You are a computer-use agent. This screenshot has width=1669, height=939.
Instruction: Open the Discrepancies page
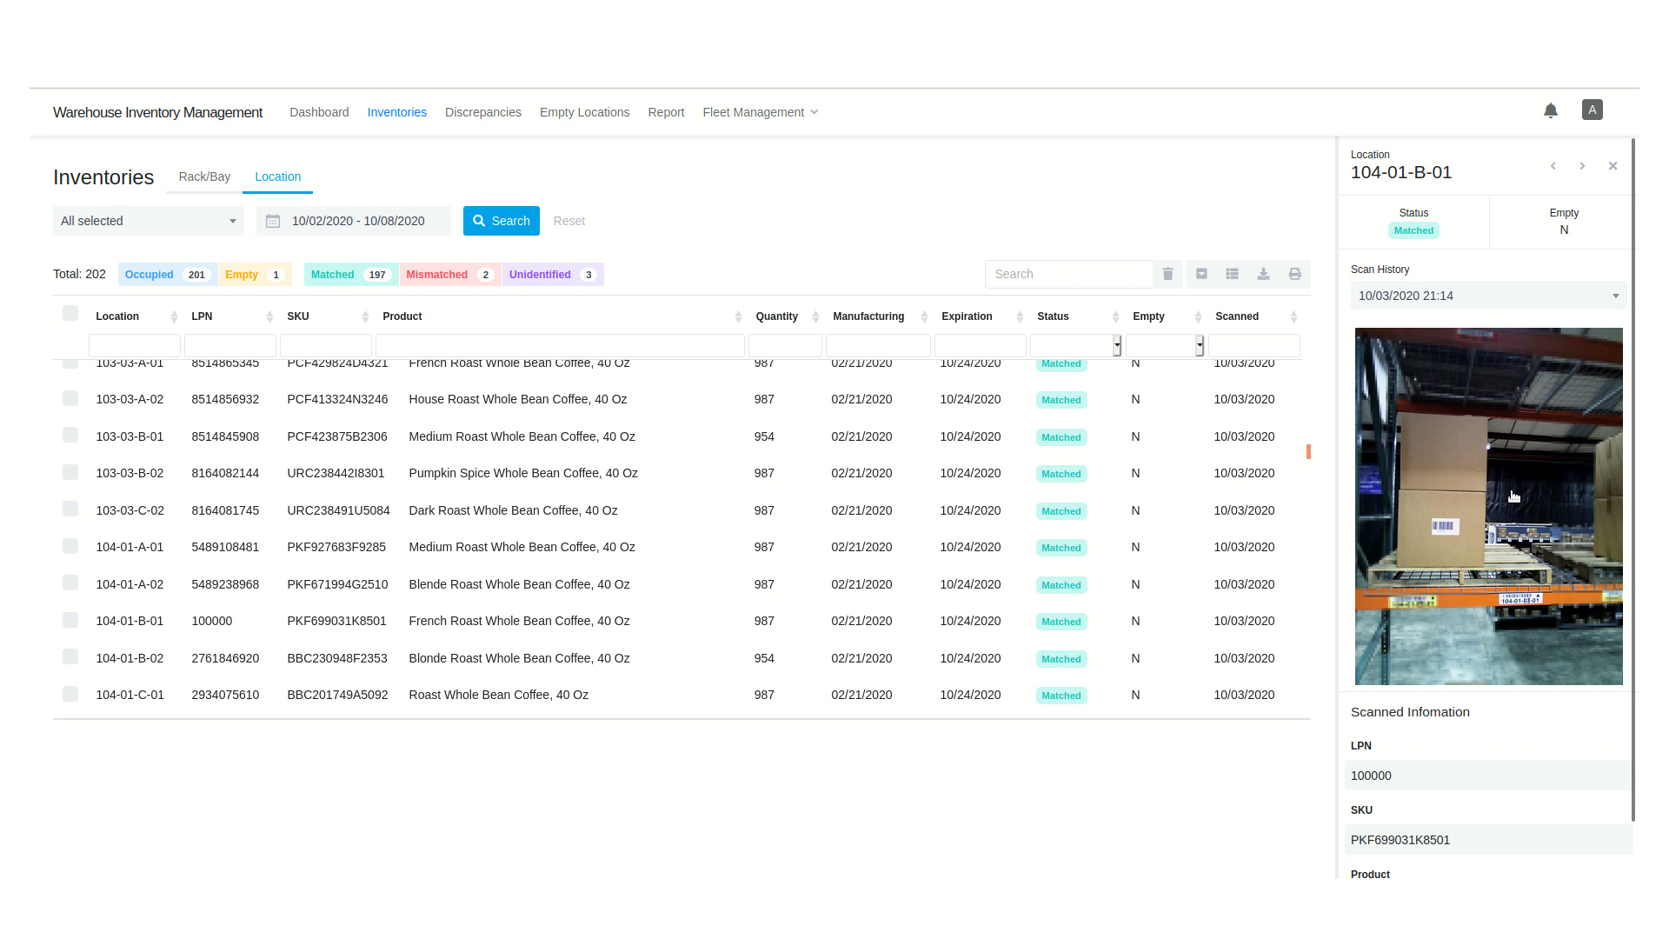[482, 112]
